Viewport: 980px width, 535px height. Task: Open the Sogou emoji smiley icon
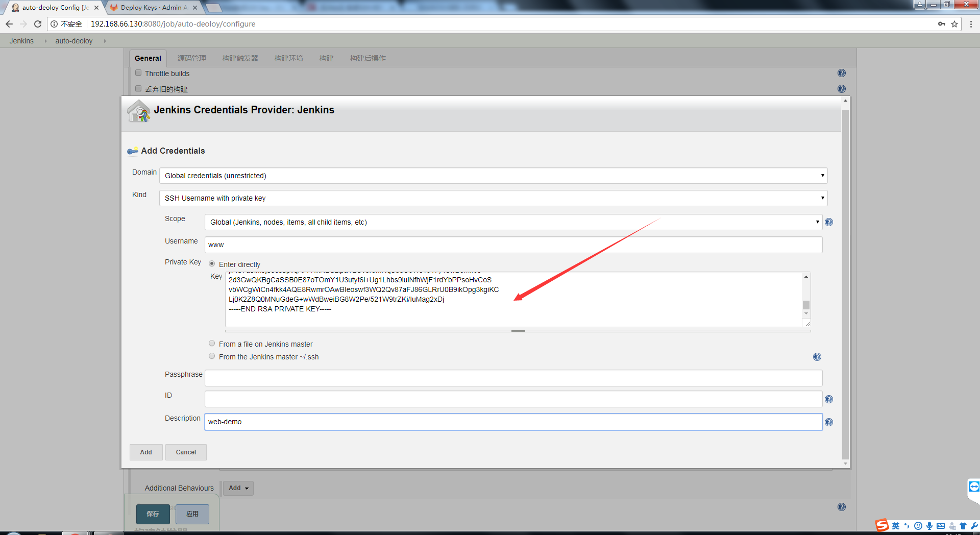(x=918, y=526)
